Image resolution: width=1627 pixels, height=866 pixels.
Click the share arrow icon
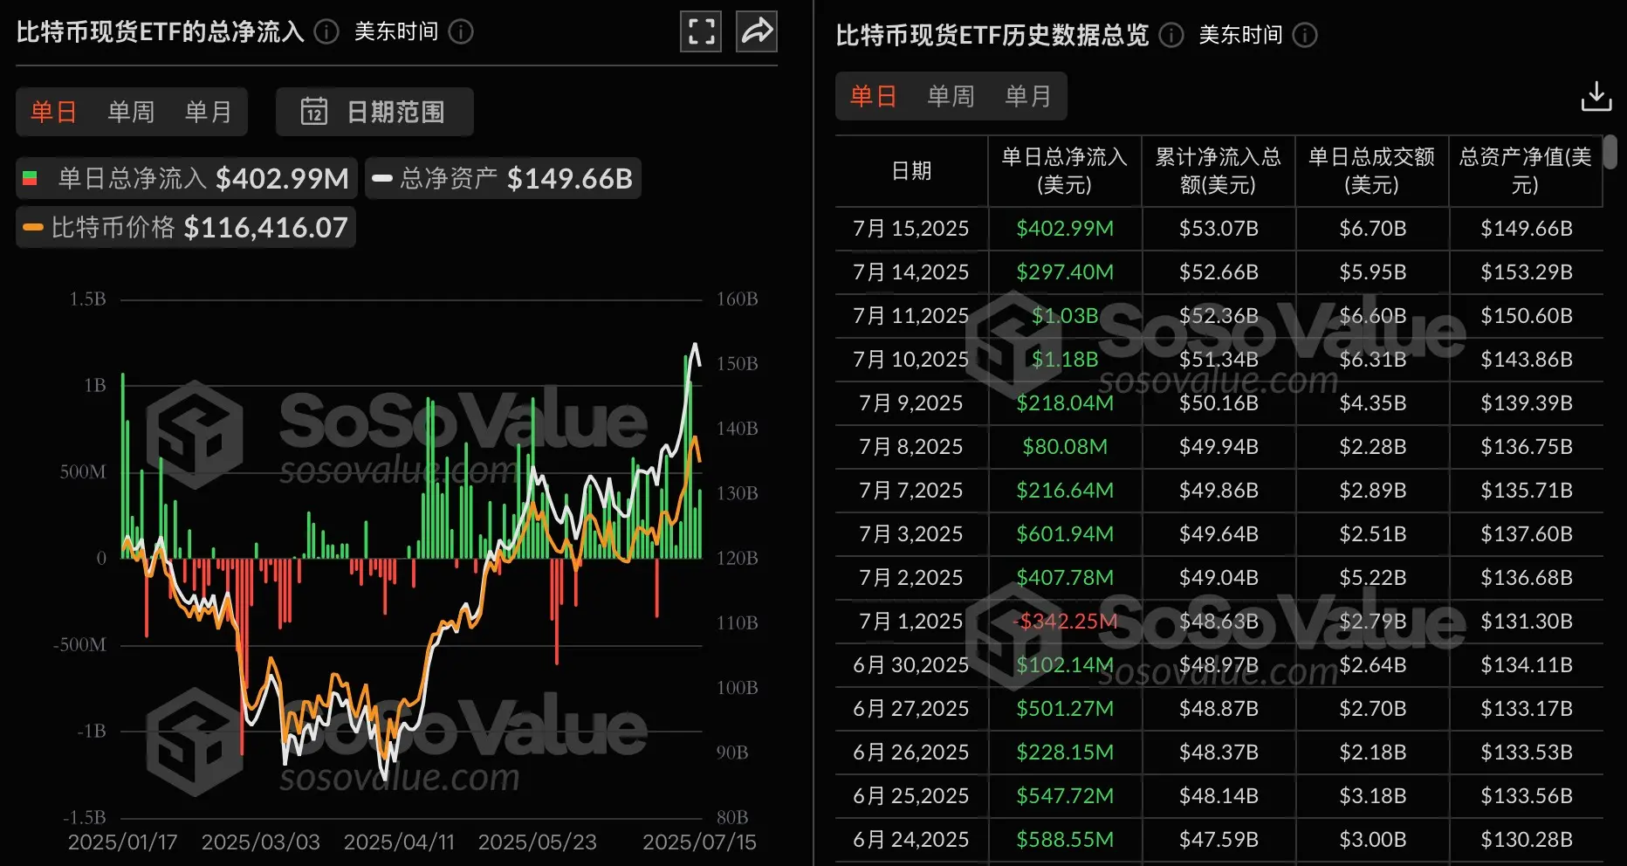point(756,32)
